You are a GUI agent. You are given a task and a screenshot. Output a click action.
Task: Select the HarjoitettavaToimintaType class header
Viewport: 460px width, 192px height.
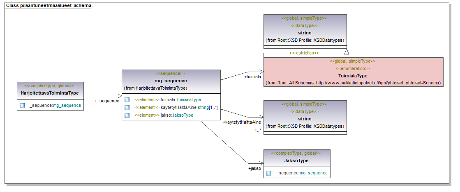pyautogui.click(x=50, y=93)
